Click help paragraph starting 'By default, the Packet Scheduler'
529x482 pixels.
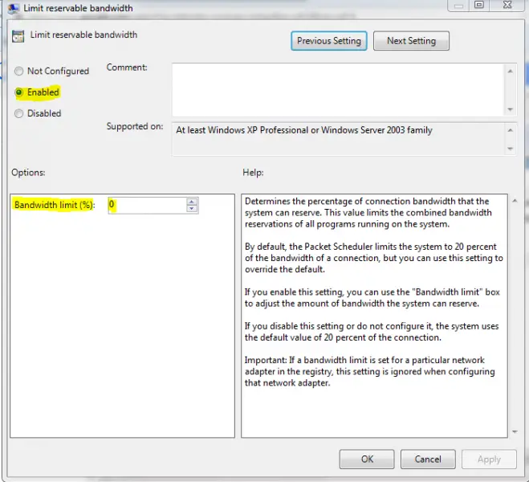coord(374,258)
